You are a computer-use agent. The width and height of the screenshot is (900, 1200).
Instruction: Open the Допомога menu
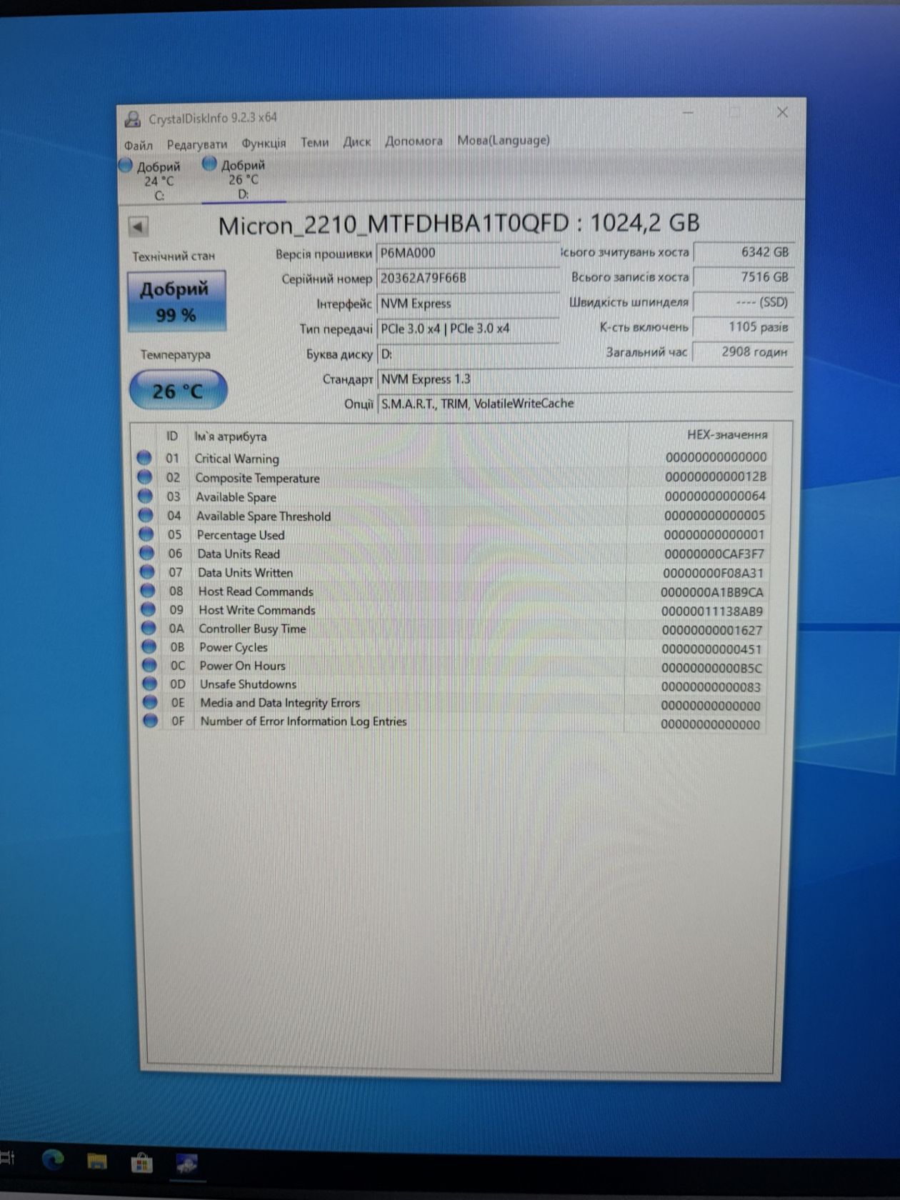414,141
